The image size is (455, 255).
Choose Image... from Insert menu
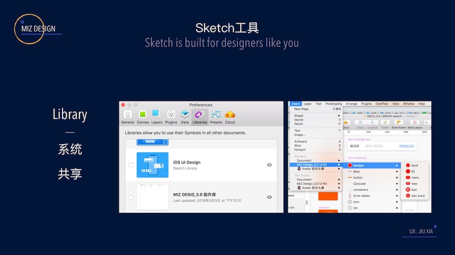point(316,135)
